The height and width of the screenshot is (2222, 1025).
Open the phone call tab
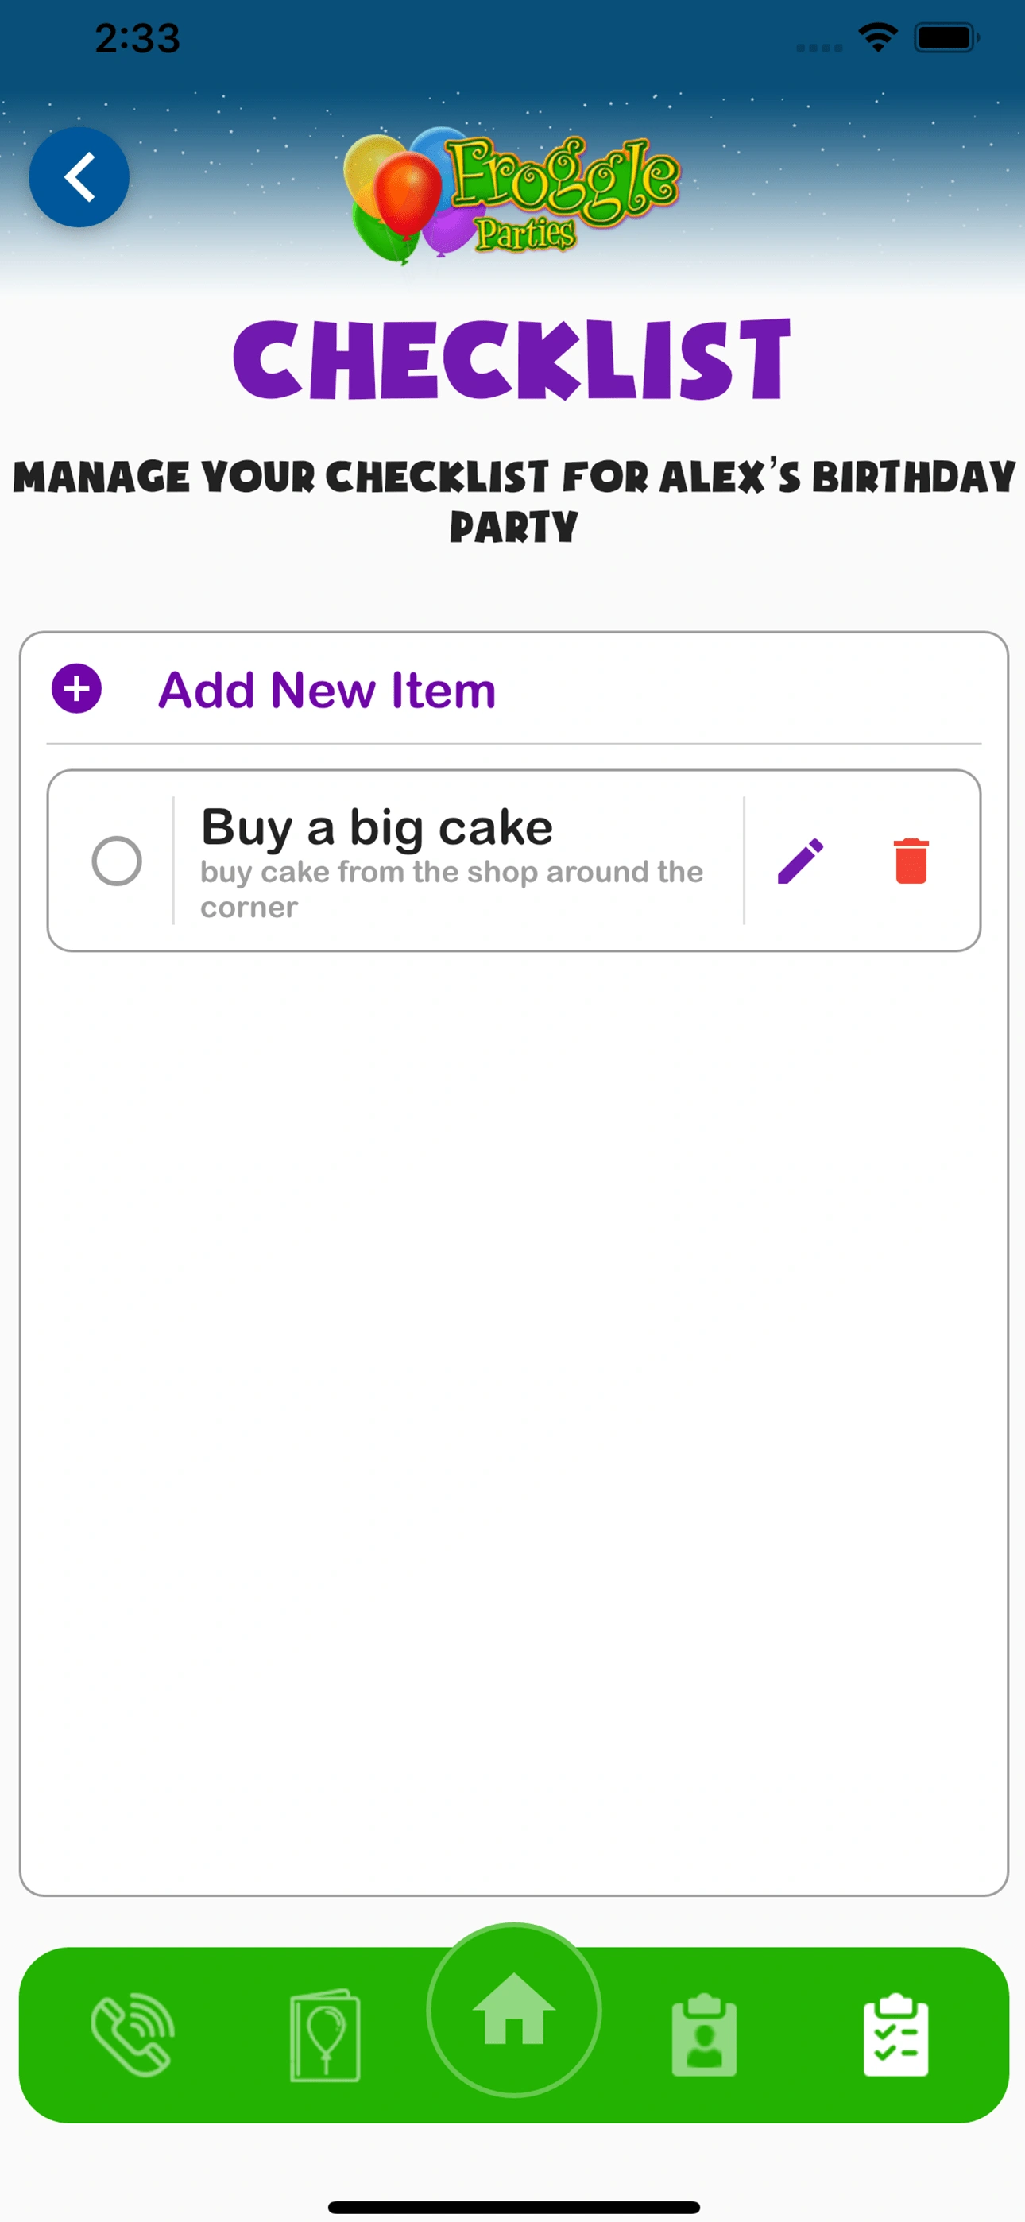pos(132,2036)
